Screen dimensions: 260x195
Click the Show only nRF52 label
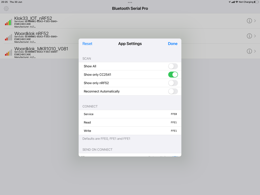click(96, 83)
